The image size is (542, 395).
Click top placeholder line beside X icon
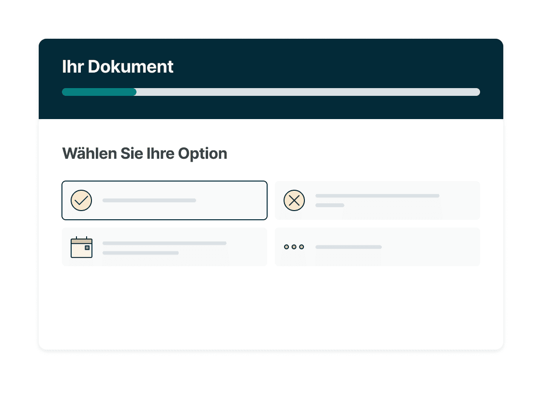pos(377,196)
